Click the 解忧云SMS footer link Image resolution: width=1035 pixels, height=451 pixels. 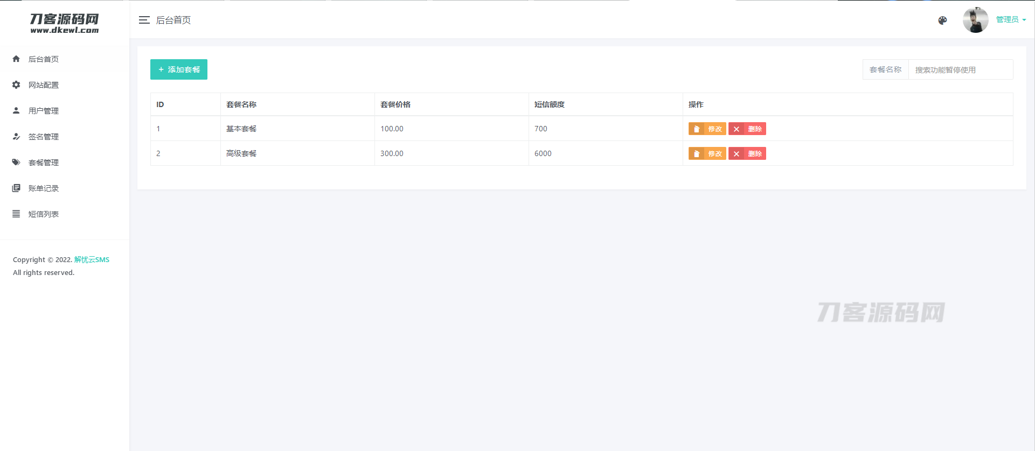[92, 259]
